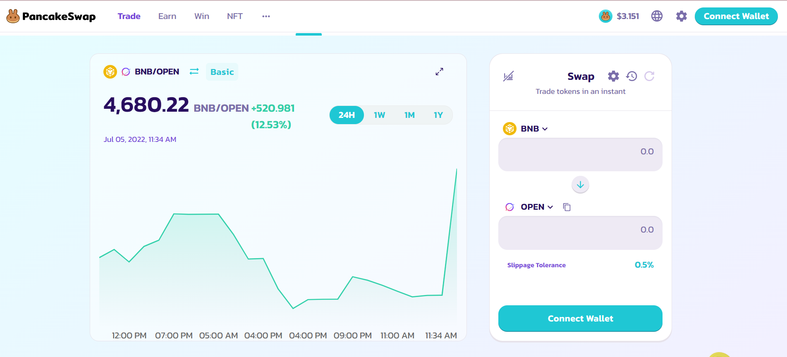Click the PancakeSwap bunny logo
Image resolution: width=787 pixels, height=357 pixels.
pyautogui.click(x=13, y=16)
